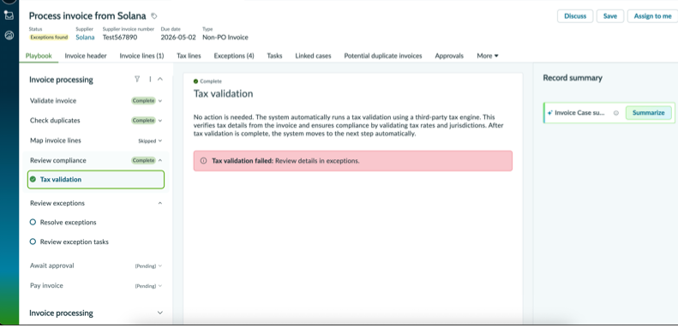Viewport: 678px width, 328px height.
Task: Expand the Validate invoice step
Action: point(160,101)
